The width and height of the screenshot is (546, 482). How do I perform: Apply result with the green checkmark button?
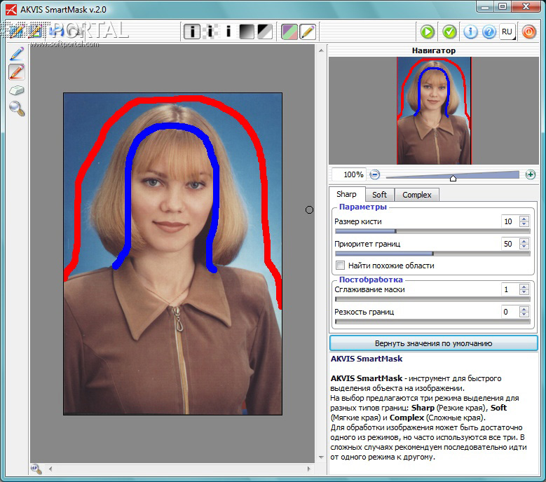pyautogui.click(x=449, y=32)
